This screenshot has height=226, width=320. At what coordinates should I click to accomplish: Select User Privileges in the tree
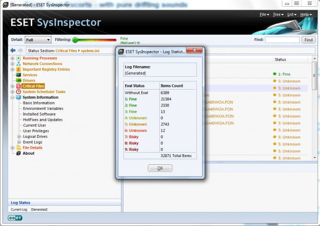point(36,131)
